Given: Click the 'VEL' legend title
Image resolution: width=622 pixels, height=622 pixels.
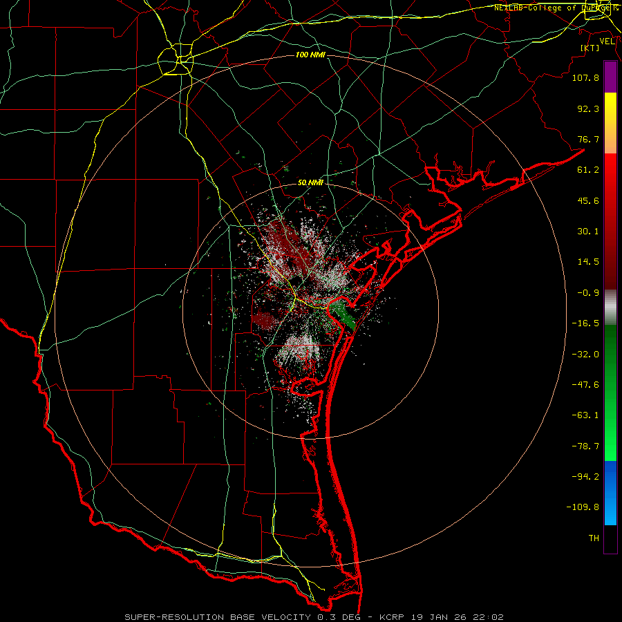Looking at the screenshot, I should coord(607,41).
